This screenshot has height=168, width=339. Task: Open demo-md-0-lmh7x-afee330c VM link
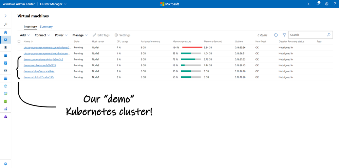pos(39,77)
